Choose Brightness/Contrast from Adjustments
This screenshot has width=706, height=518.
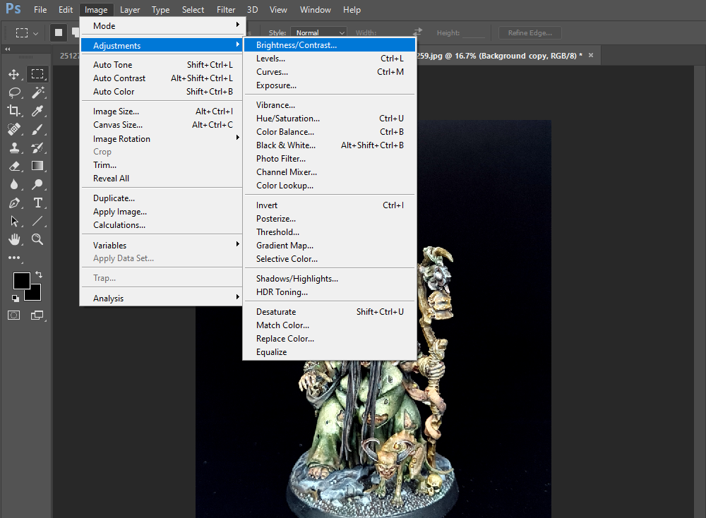(x=297, y=45)
